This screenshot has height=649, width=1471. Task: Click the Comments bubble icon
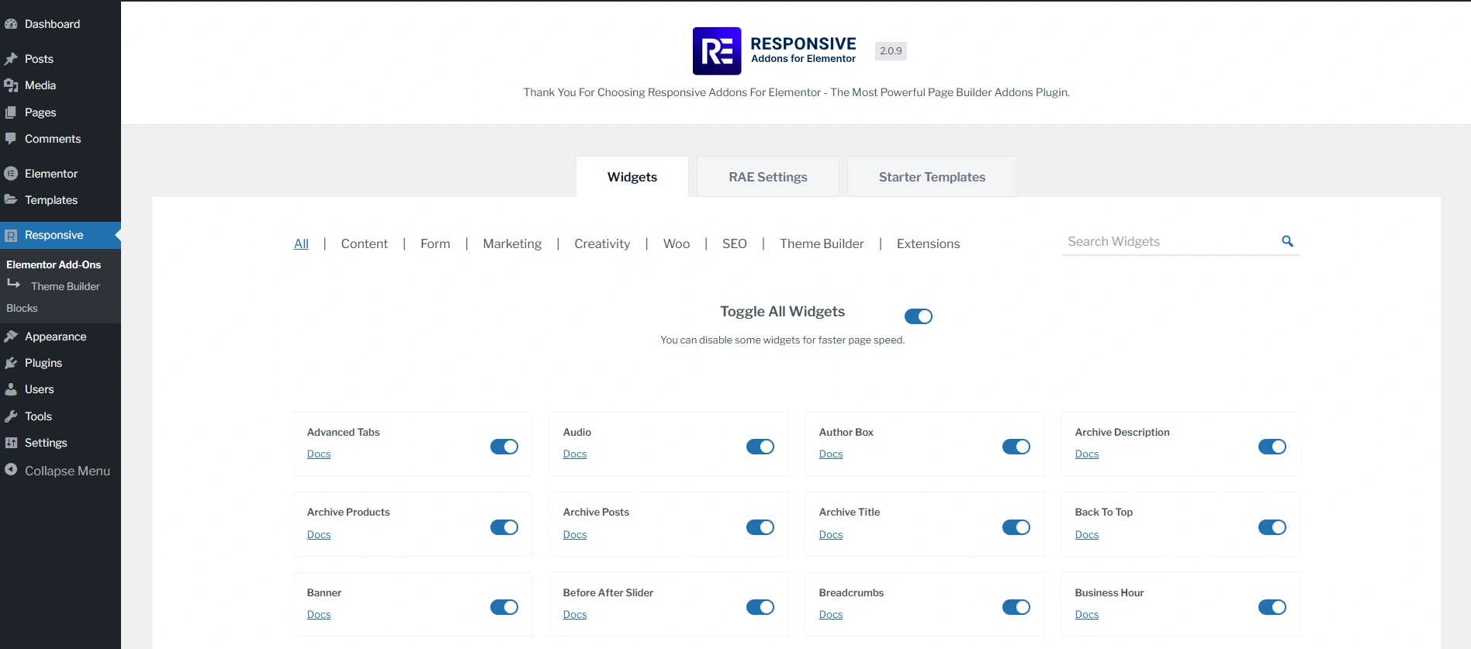(x=11, y=139)
